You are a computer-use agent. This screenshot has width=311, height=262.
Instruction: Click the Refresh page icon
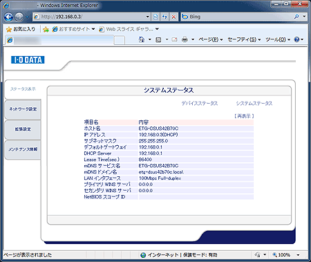[164, 17]
